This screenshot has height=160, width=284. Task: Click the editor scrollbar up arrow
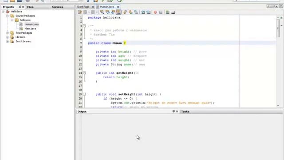[278, 17]
